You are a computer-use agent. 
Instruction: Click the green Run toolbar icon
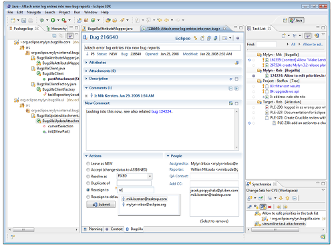coord(53,20)
